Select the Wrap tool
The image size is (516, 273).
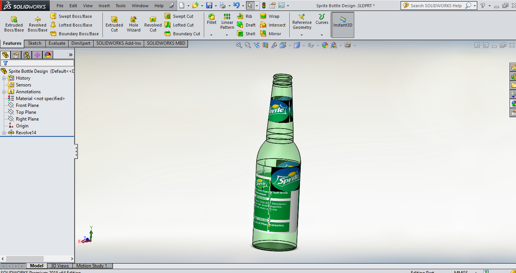270,16
